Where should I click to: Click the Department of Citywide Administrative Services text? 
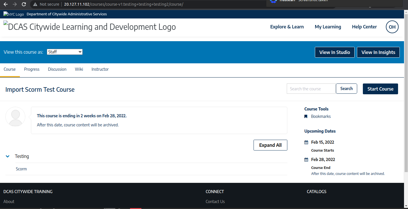pyautogui.click(x=67, y=14)
